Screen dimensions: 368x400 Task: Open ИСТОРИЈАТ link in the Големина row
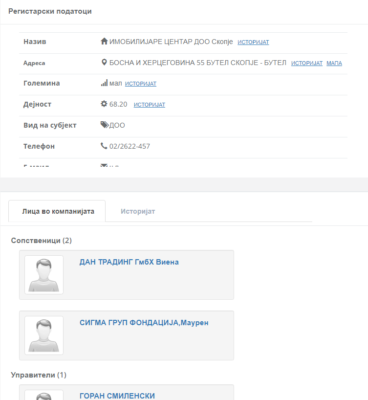(141, 84)
